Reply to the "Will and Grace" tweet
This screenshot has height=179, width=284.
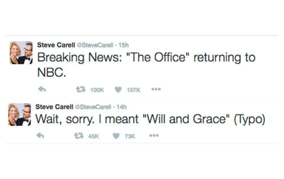coord(40,136)
